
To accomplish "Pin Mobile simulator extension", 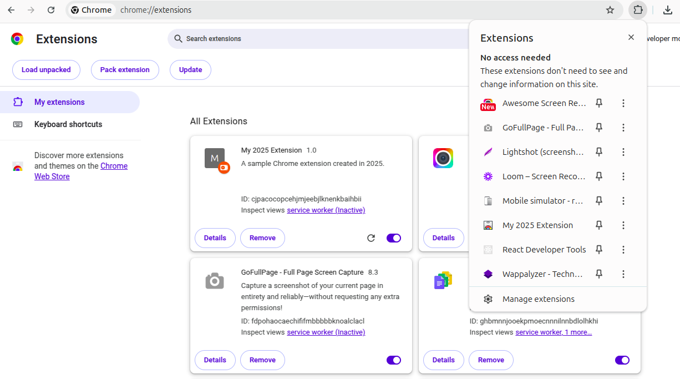I will (x=599, y=201).
